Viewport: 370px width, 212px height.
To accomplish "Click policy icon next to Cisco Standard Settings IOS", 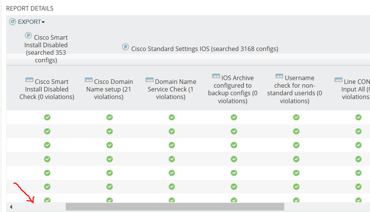I will tap(125, 47).
